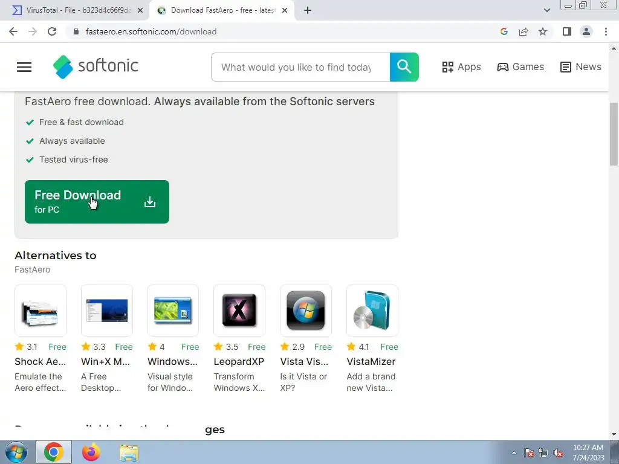
Task: Open the Action Center flag icon
Action: pyautogui.click(x=528, y=453)
